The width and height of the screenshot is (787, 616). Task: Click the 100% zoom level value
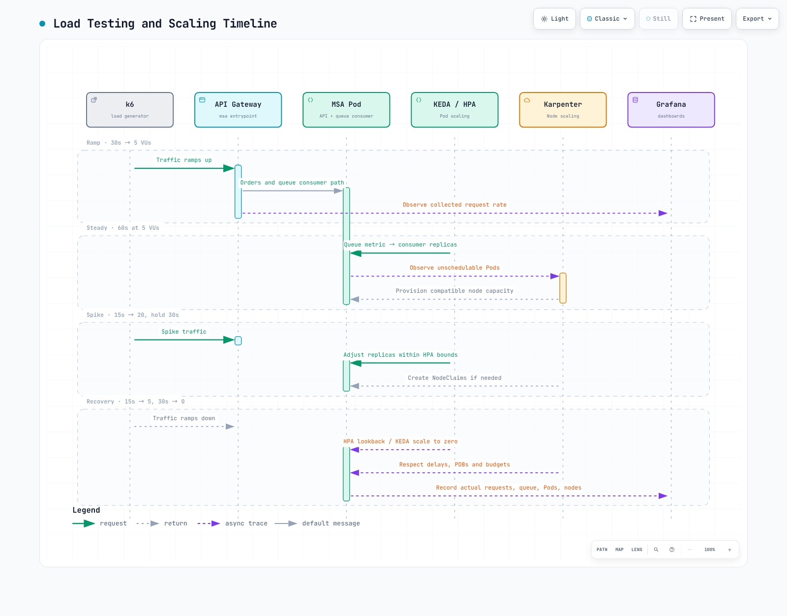pos(710,550)
